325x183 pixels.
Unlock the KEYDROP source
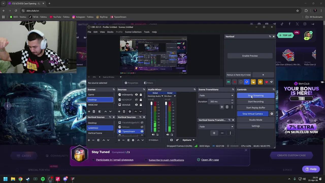141,100
